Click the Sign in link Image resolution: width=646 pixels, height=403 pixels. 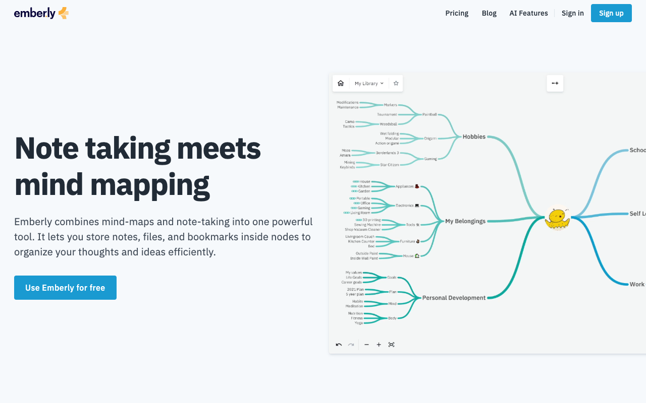pos(572,13)
